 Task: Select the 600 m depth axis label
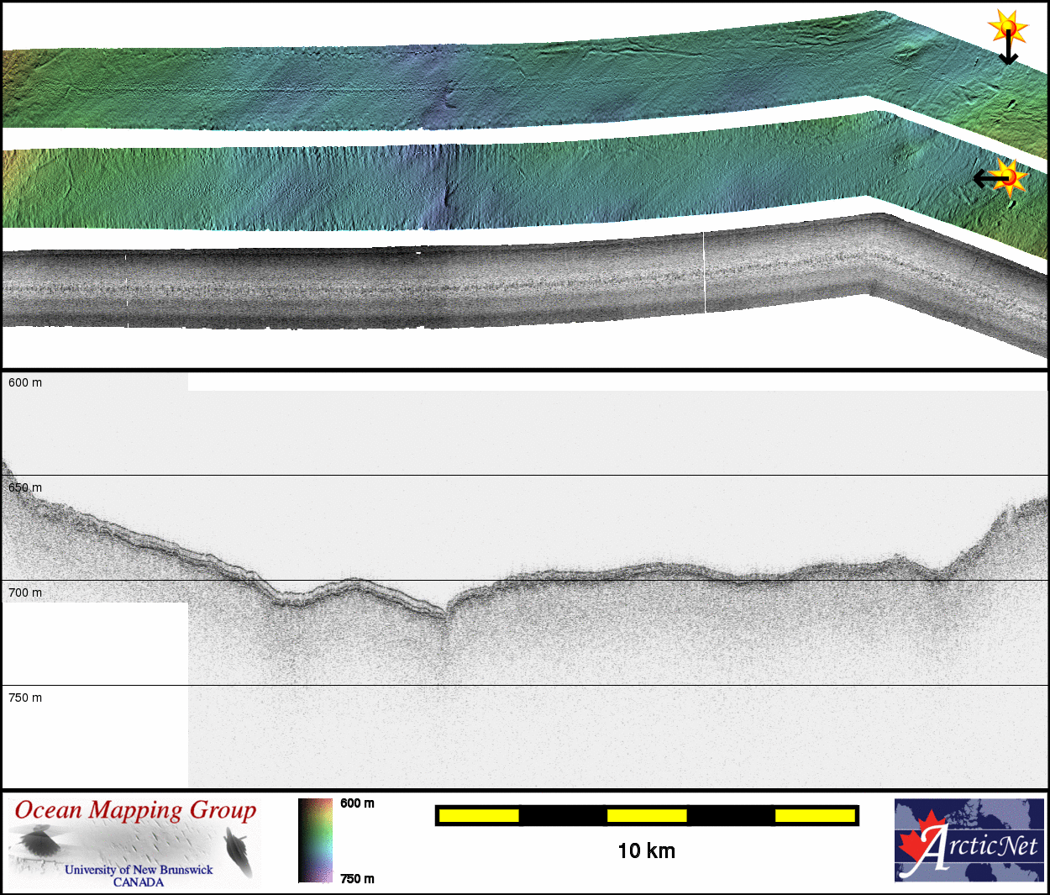[25, 382]
